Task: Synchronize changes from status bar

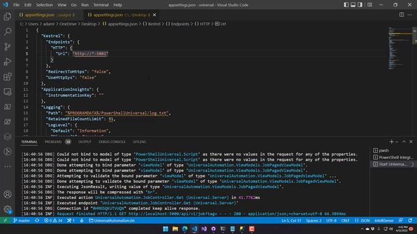Action: coord(37,220)
